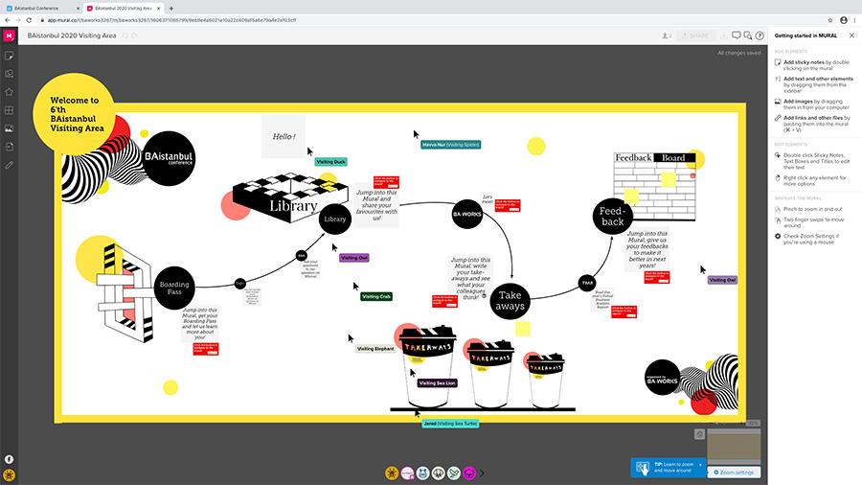Open the star icons library tool

click(x=9, y=92)
